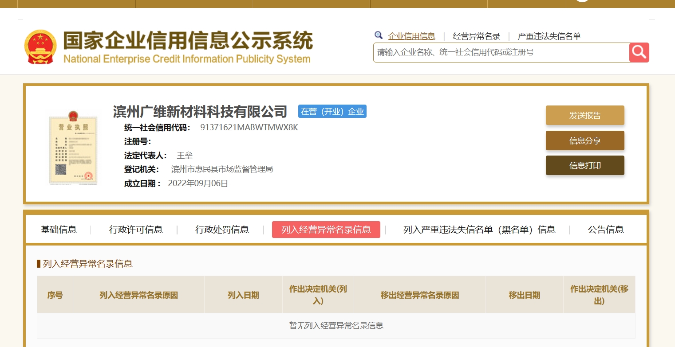
Task: Click the 移出经营异常名录原因 column header
Action: 420,295
